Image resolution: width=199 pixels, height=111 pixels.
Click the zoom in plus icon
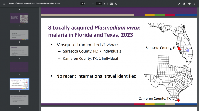[x=104, y=4]
